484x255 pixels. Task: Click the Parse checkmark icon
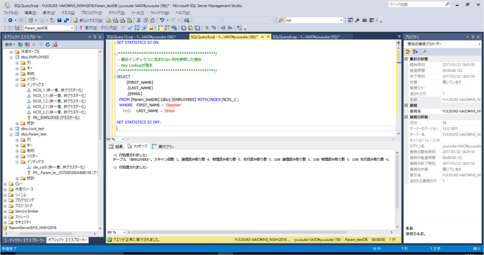(130, 28)
